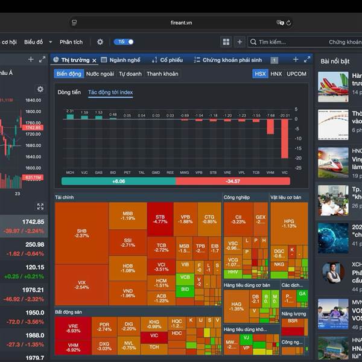Click the Bài nổi bật heading
The image size is (362, 362).
(x=335, y=62)
